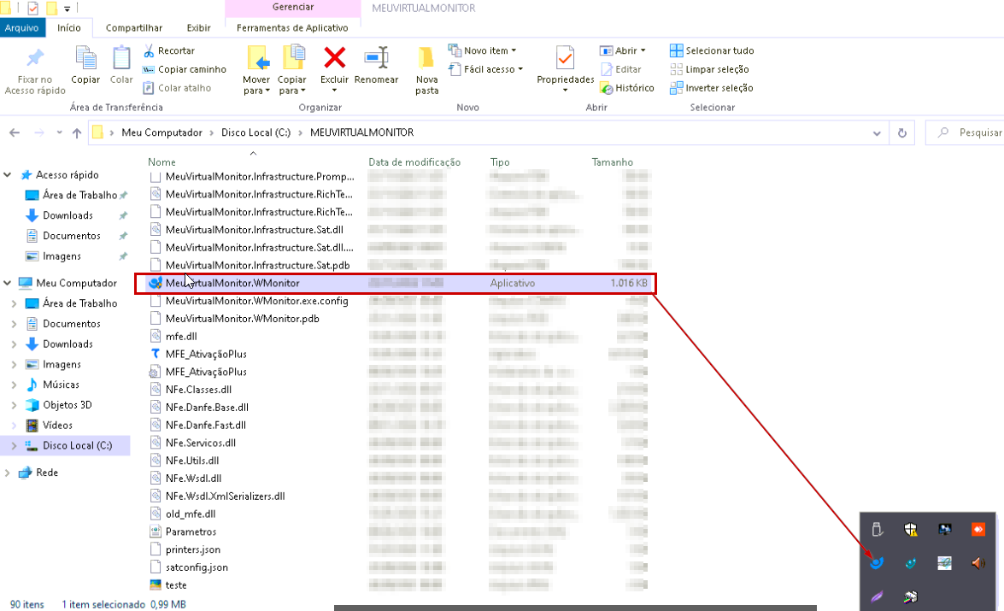Click the teal swirl tray icon
The width and height of the screenshot is (1004, 611).
pos(911,563)
